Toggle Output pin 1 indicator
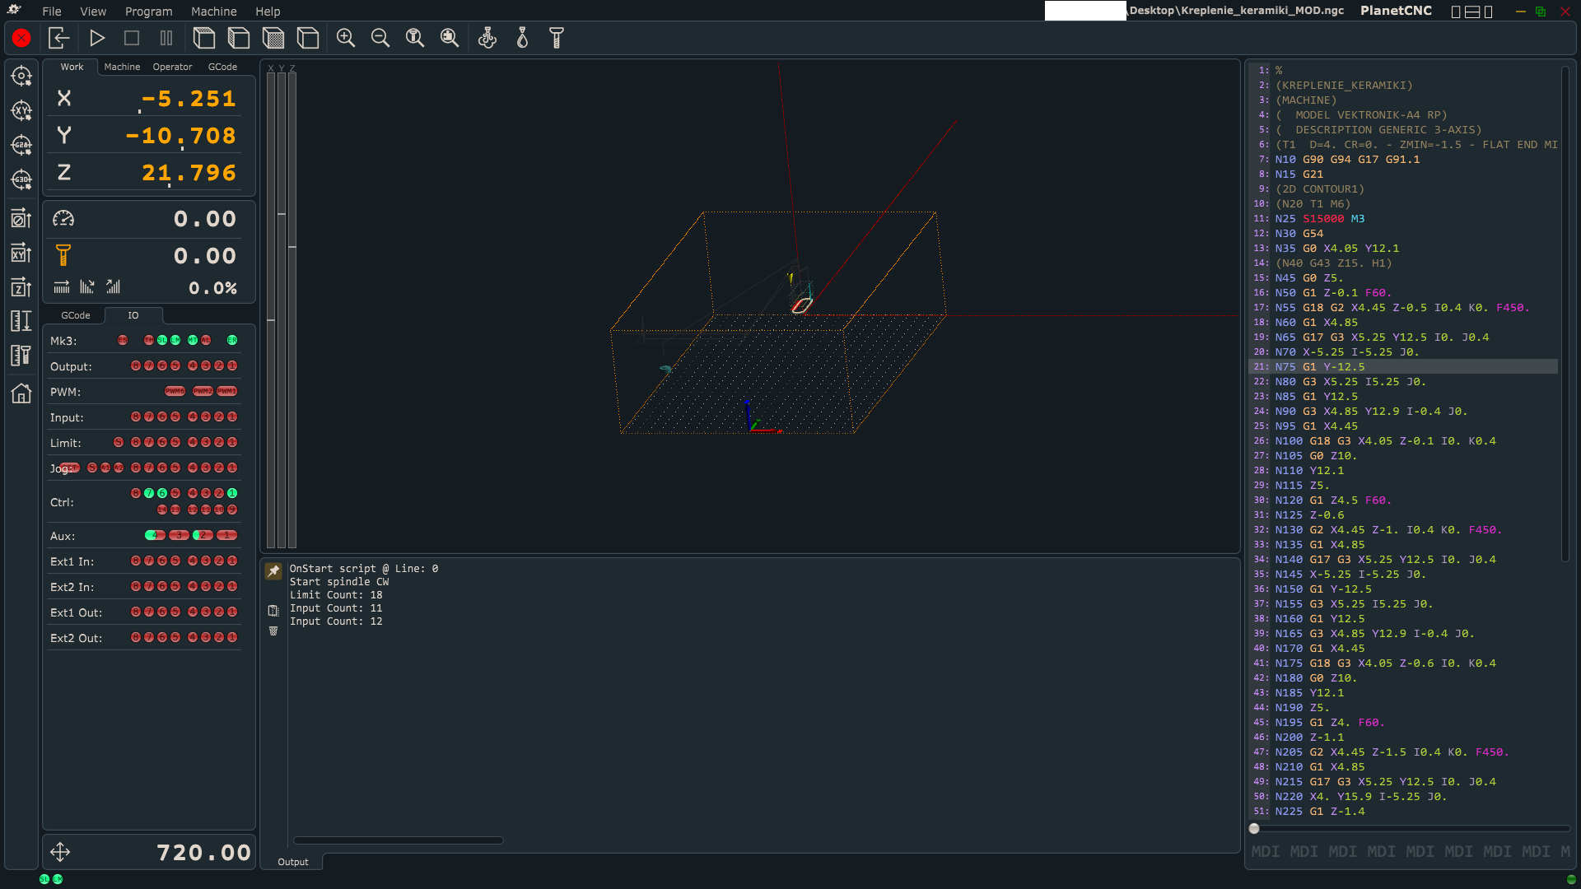 pos(232,365)
